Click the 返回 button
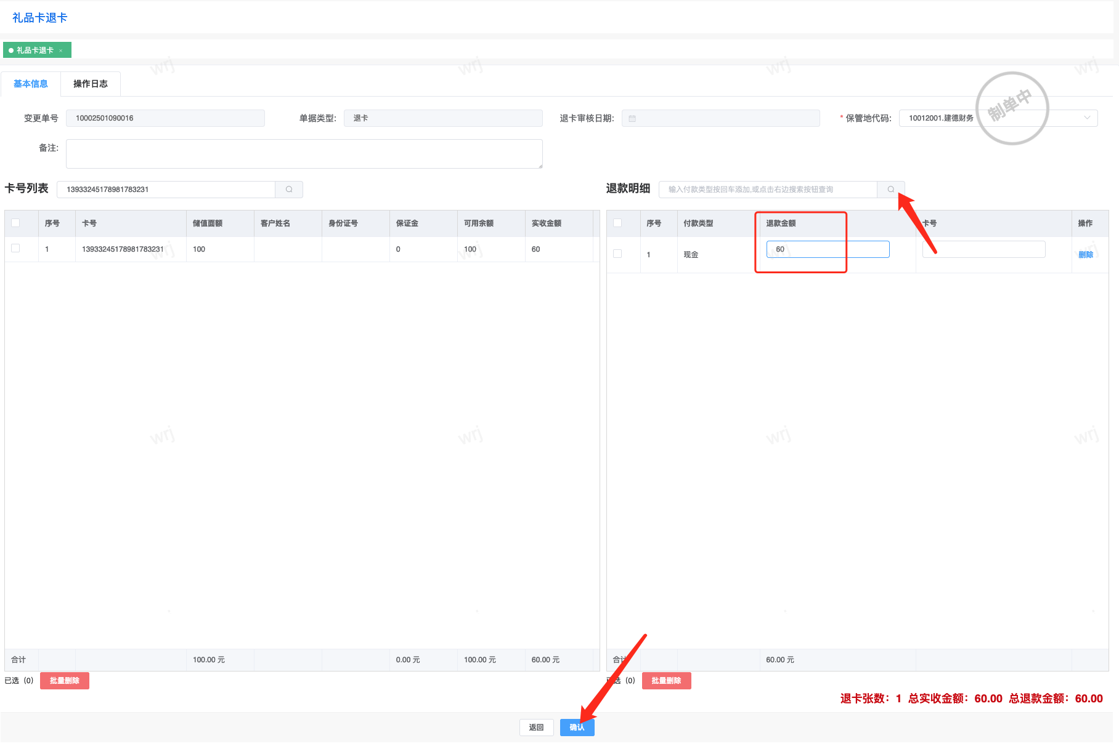1119x746 pixels. coord(537,728)
